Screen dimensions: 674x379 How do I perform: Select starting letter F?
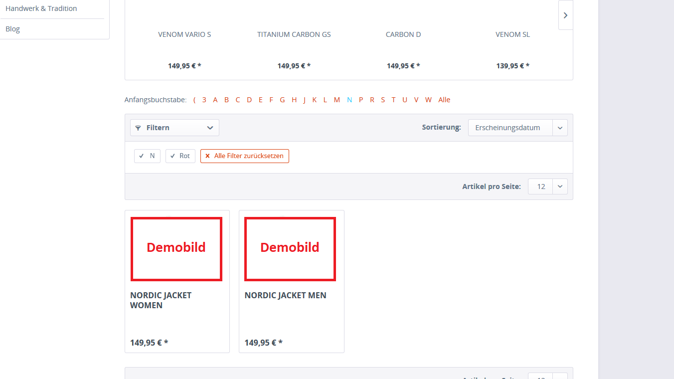click(x=271, y=100)
